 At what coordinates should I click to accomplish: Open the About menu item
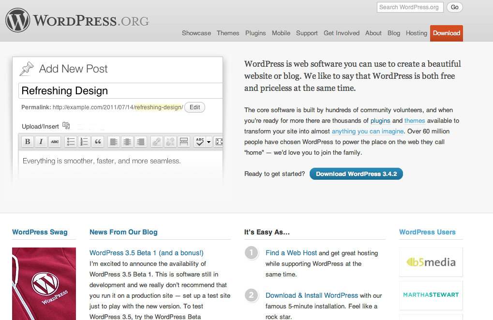(373, 33)
